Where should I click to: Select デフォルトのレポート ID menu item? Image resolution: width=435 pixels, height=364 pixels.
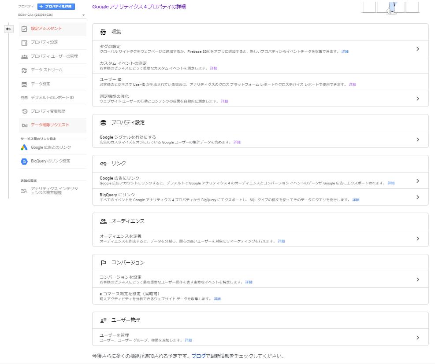point(52,97)
